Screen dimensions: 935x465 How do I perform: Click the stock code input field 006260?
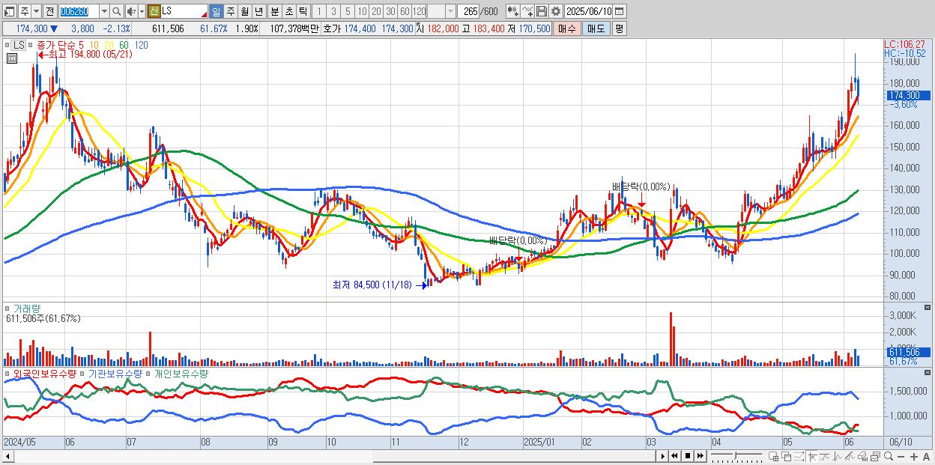79,12
